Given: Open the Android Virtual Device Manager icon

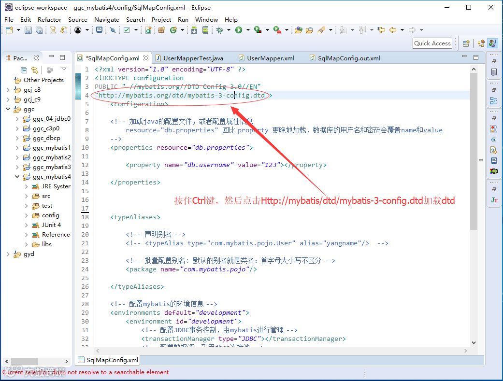Looking at the screenshot, I should click(205, 30).
